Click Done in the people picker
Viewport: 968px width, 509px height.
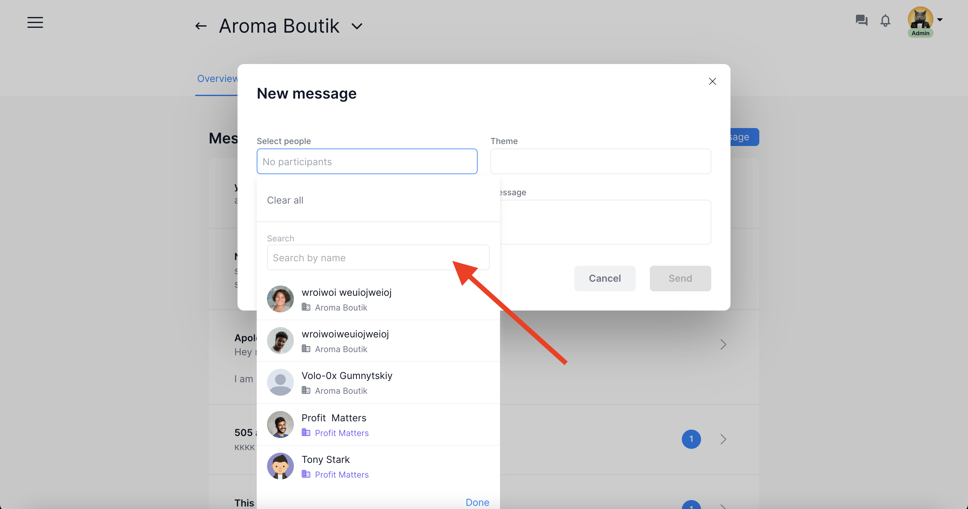(x=477, y=502)
